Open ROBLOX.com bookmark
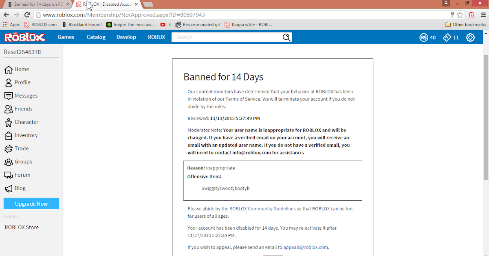This screenshot has width=489, height=256. coord(40,24)
